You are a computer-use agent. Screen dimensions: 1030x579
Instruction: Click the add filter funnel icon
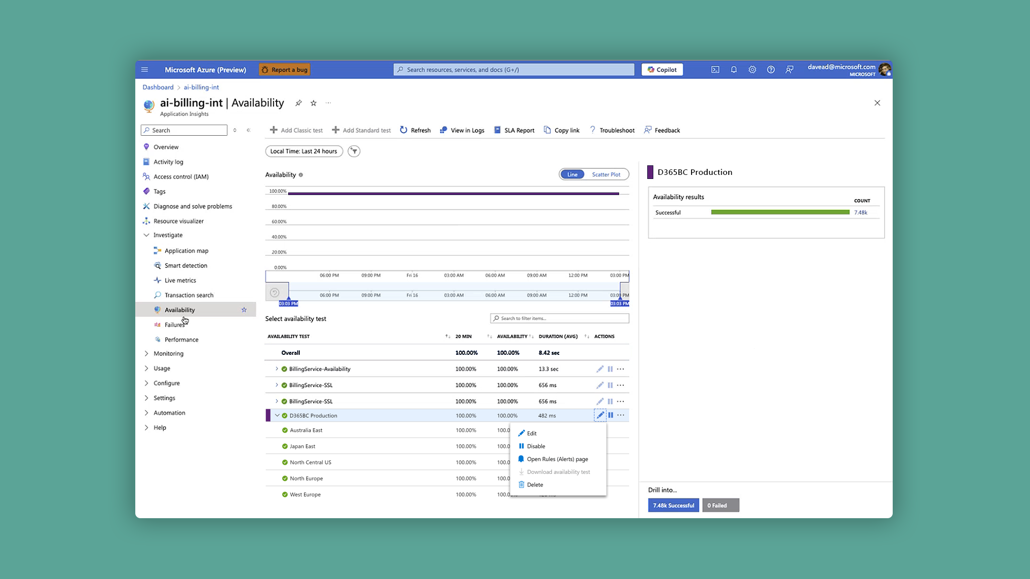tap(354, 151)
